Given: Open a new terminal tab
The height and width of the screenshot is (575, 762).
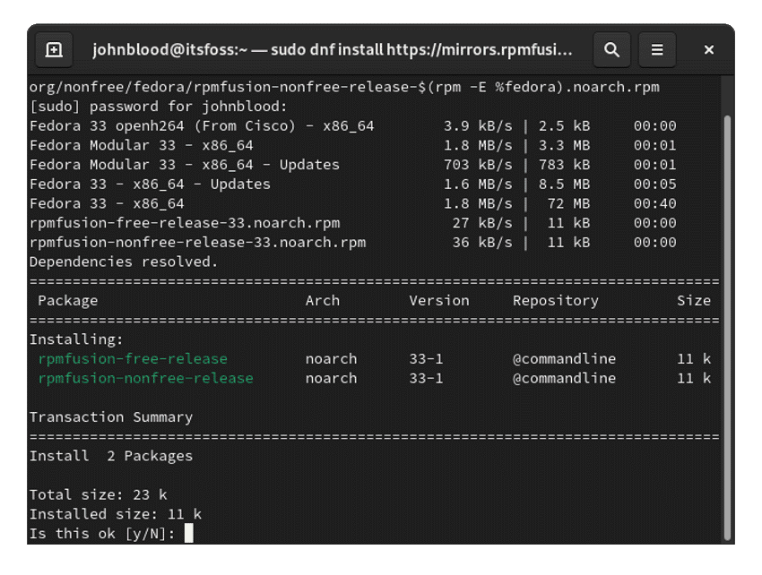Looking at the screenshot, I should pos(54,49).
